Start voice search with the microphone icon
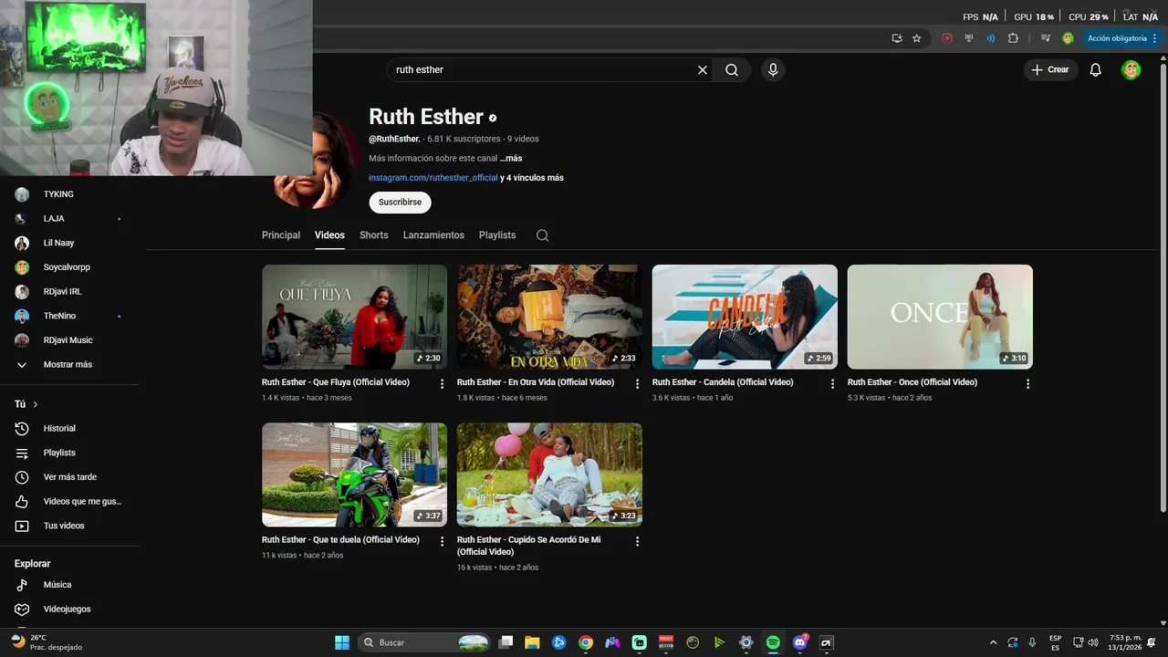Screen dimensions: 1168x657 click(773, 69)
